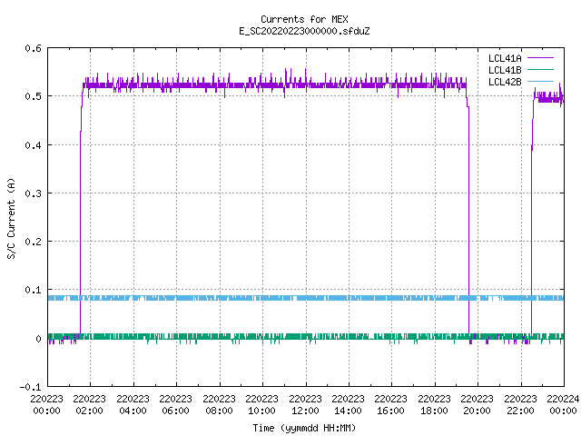The height and width of the screenshot is (436, 581).
Task: Click the LCL41A legend label
Action: [x=505, y=58]
